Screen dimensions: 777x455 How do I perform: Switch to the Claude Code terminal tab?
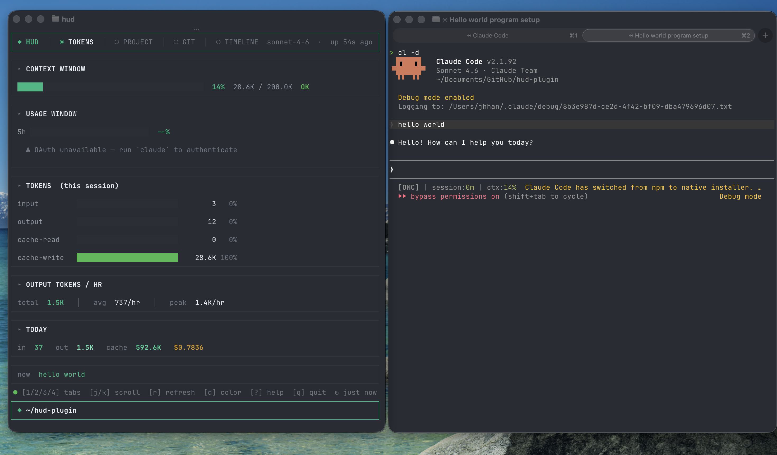487,35
